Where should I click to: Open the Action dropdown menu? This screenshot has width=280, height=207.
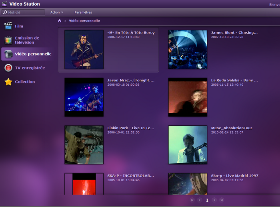click(x=56, y=12)
